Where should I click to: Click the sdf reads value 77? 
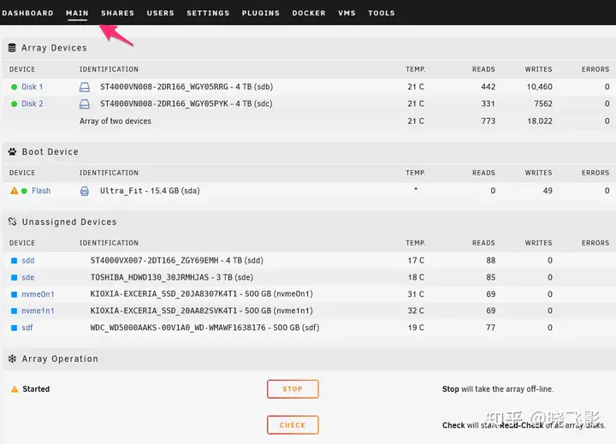[491, 328]
